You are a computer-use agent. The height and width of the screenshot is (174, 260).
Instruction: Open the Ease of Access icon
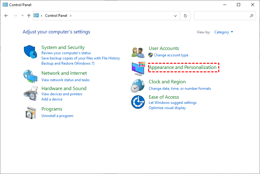138,102
